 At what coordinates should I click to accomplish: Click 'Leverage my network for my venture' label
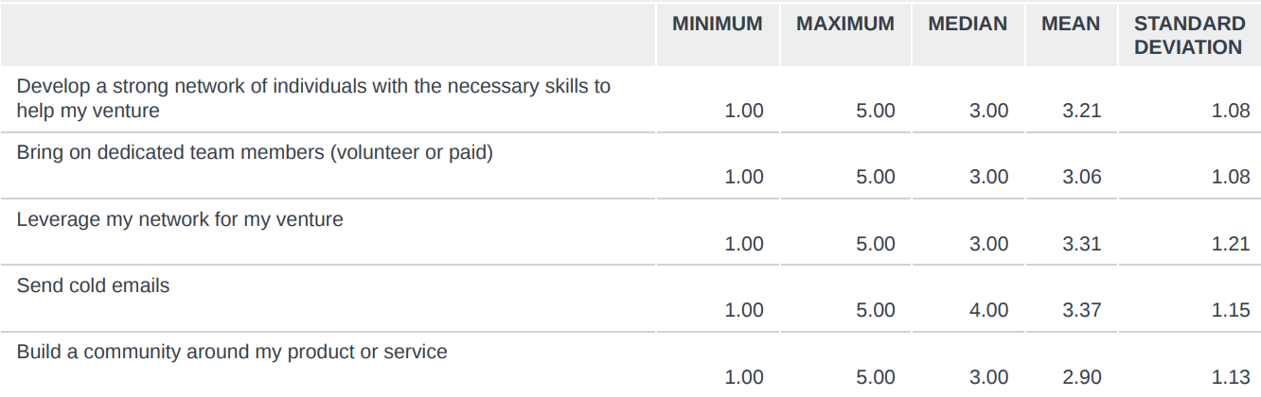coord(180,219)
